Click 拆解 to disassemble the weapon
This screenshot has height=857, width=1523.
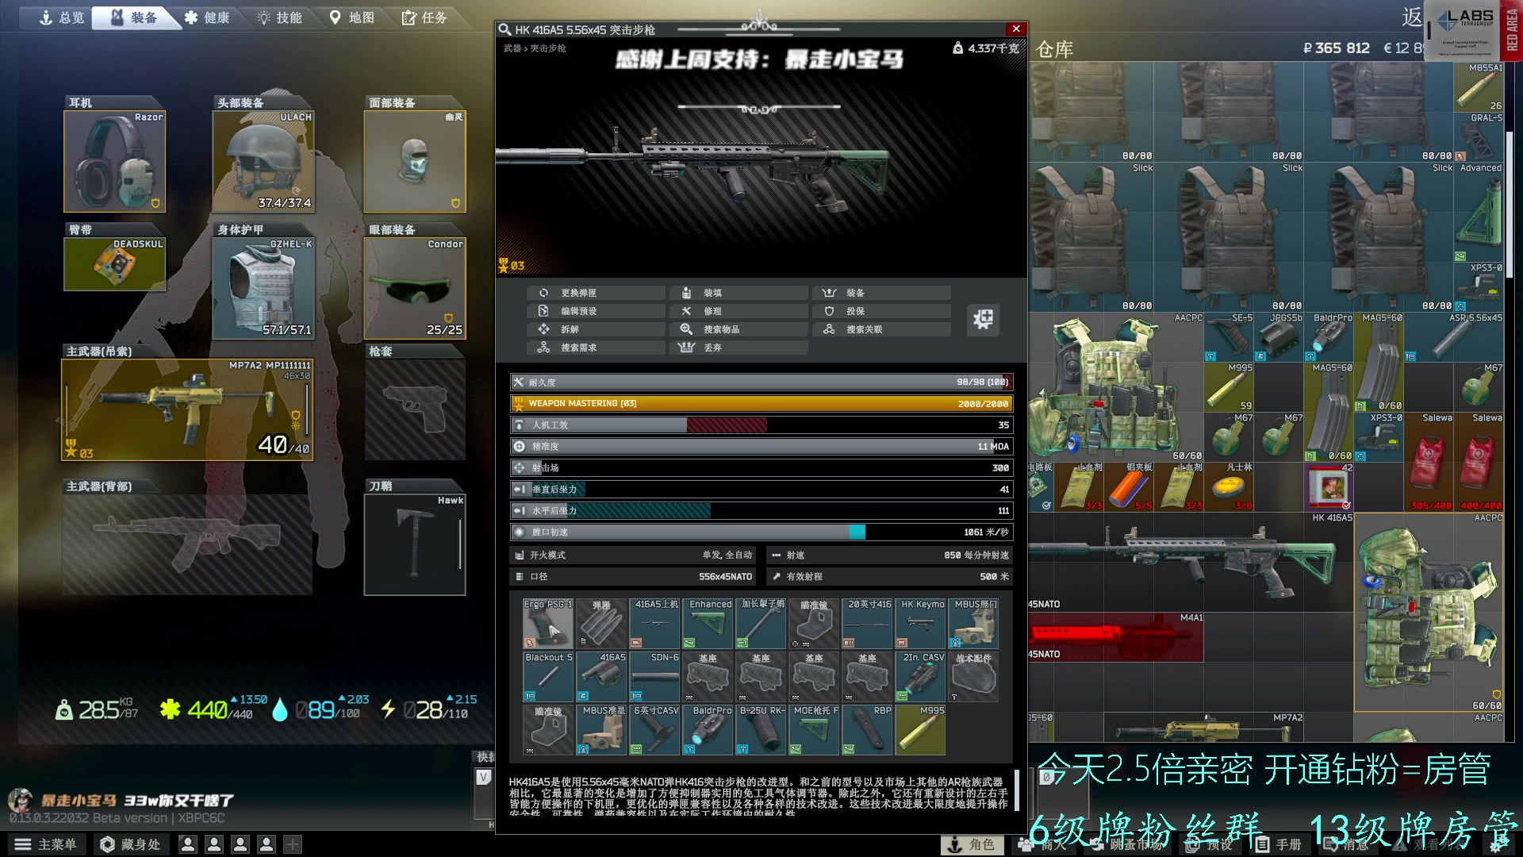pos(596,329)
